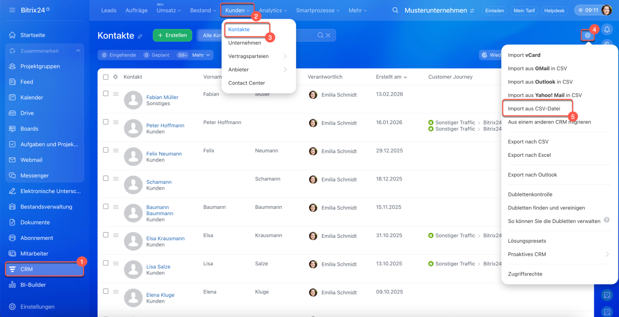Collapse the Zusammenarbeit sidebar section
The width and height of the screenshot is (619, 317).
pos(78,51)
